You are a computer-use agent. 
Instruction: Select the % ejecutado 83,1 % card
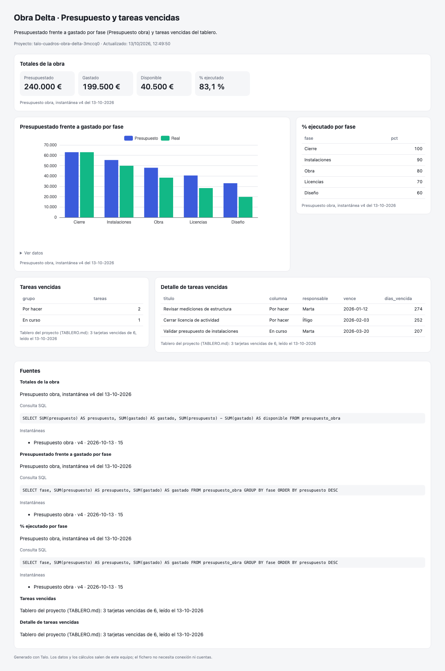point(222,83)
